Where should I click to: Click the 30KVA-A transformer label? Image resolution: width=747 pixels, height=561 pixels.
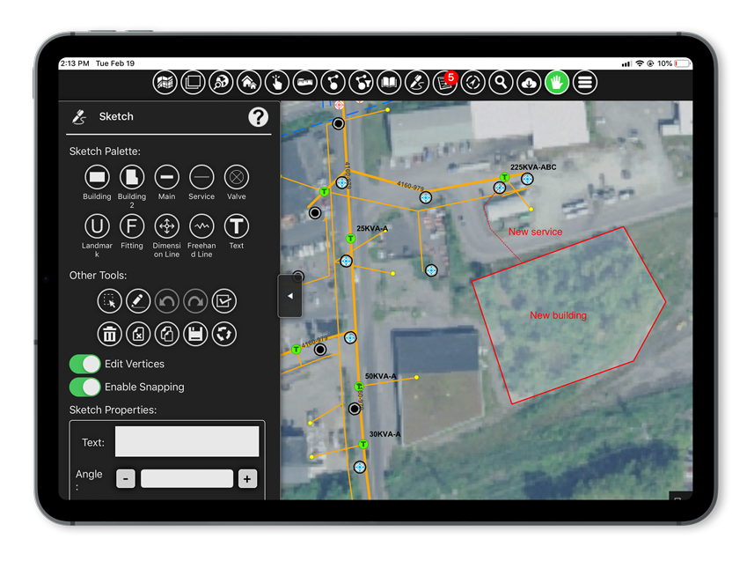384,434
